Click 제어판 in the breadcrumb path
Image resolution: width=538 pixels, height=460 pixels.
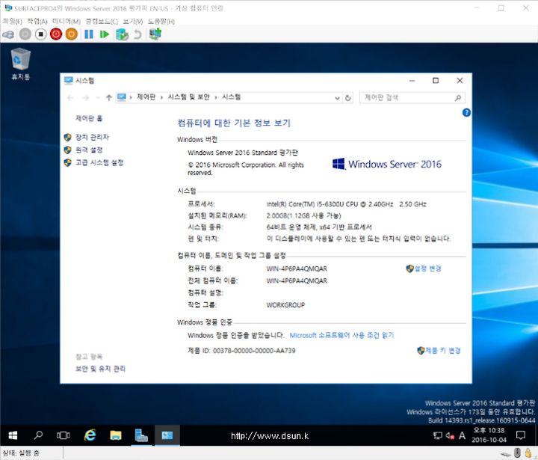[x=146, y=97]
